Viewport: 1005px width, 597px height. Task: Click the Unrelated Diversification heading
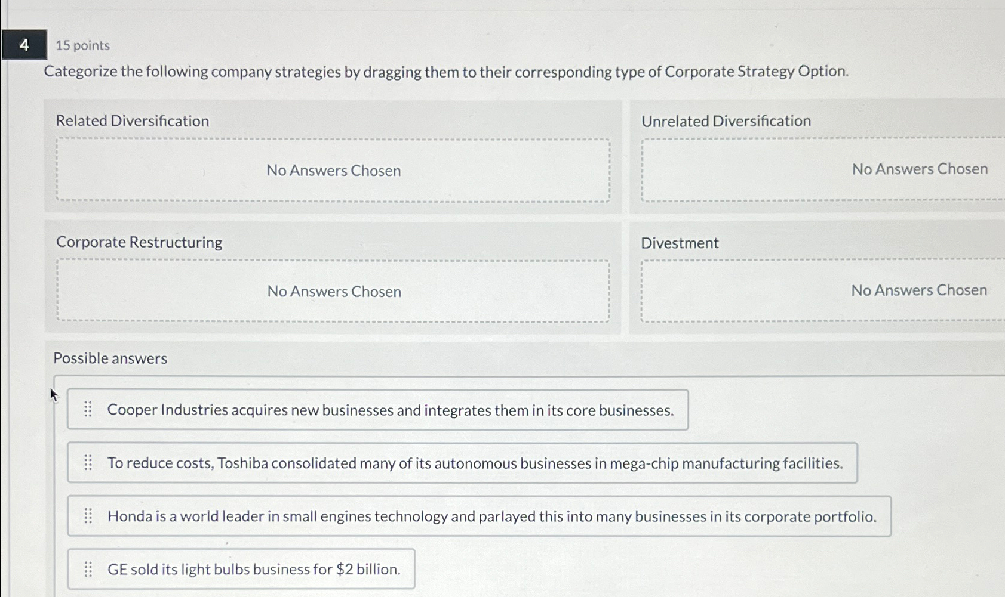tap(726, 121)
